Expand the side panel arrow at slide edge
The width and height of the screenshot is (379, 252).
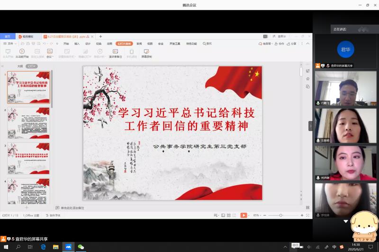310,126
